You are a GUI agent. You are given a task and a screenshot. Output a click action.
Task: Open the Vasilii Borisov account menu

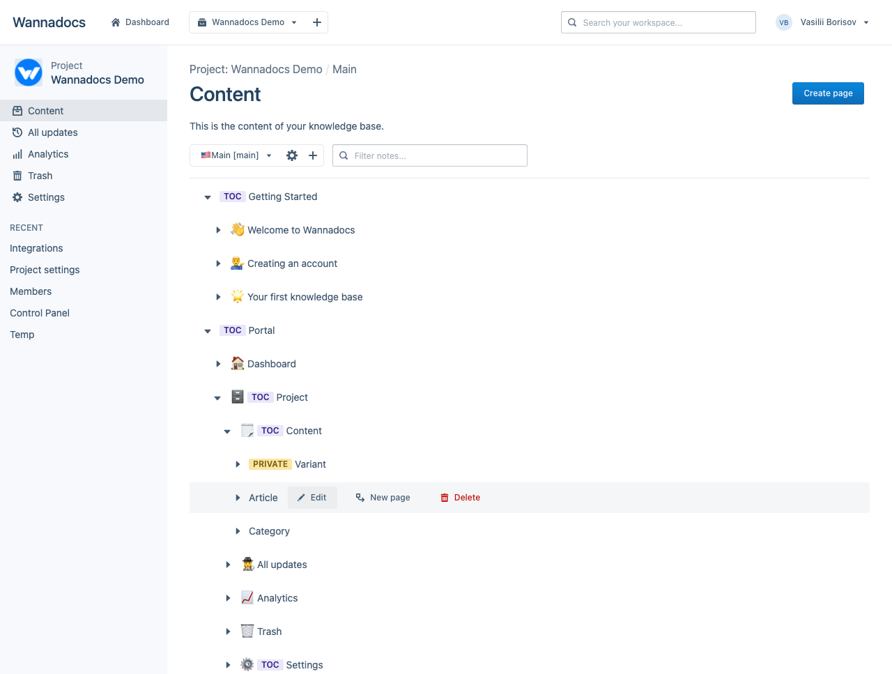point(835,22)
